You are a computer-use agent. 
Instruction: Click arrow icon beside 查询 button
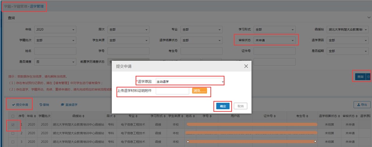click(368, 77)
